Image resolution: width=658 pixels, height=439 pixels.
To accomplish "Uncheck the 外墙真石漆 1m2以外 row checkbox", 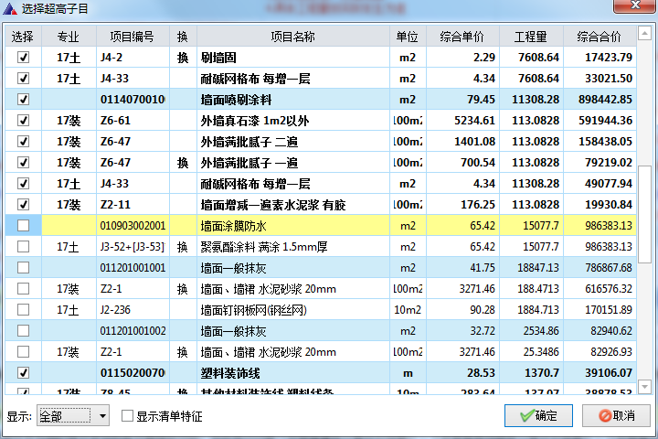I will (23, 121).
